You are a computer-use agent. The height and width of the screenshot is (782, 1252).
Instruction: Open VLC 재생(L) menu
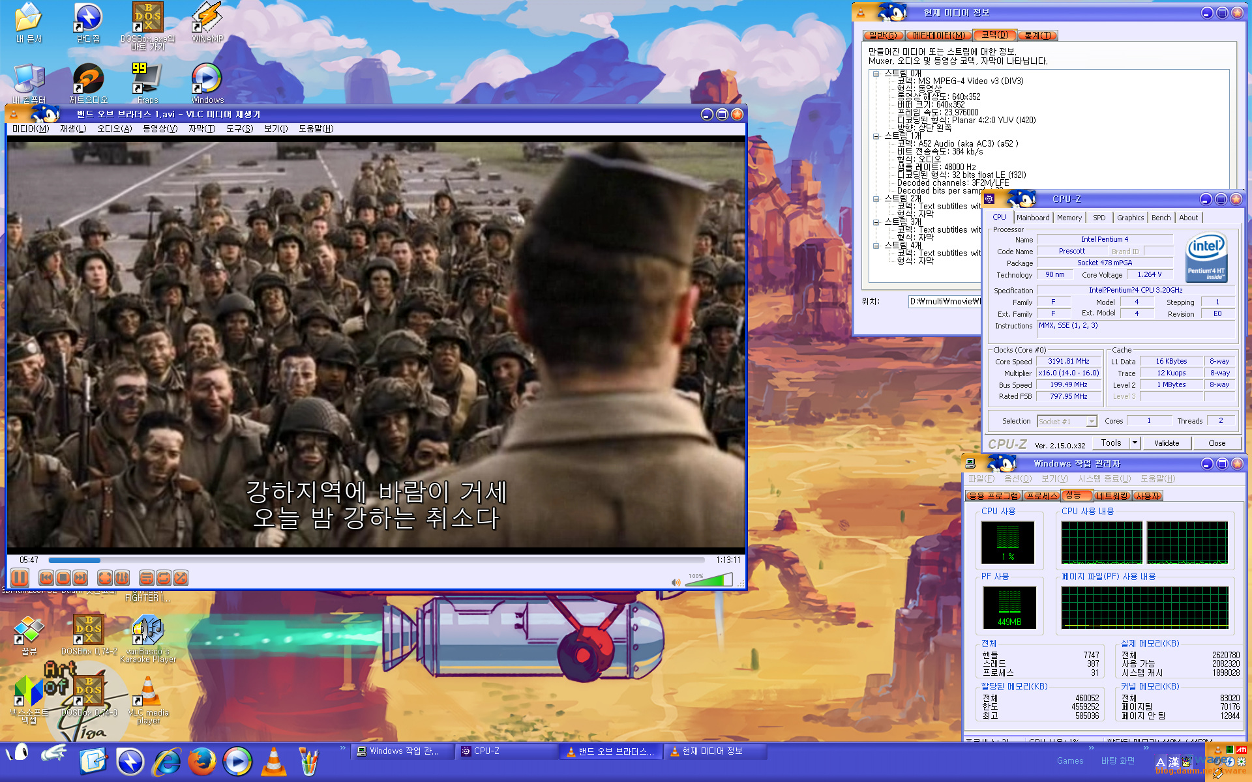[73, 129]
